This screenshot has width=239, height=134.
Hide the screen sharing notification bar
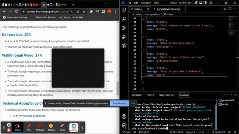click(133, 103)
